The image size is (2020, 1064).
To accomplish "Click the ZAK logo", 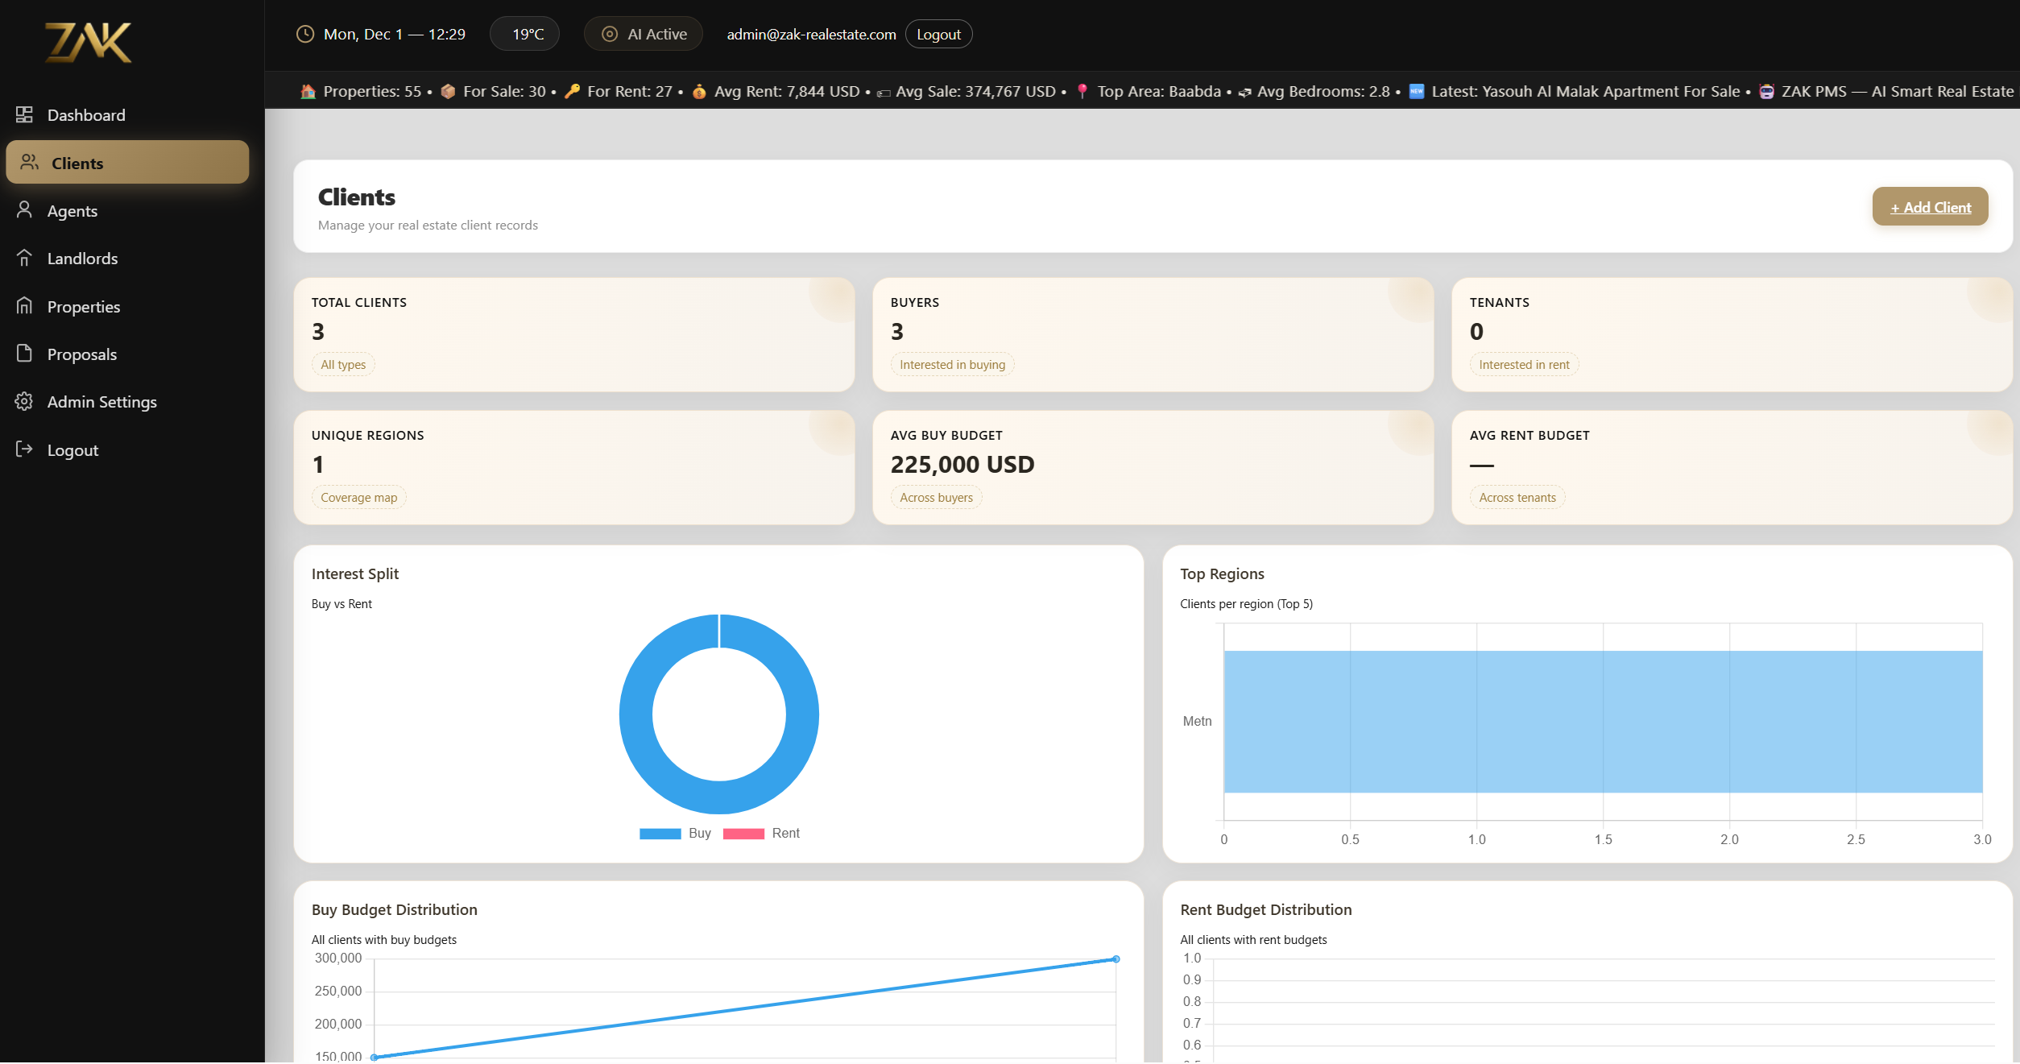I will (x=89, y=42).
